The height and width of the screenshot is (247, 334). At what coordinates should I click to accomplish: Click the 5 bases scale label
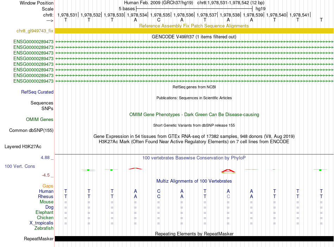click(127, 9)
